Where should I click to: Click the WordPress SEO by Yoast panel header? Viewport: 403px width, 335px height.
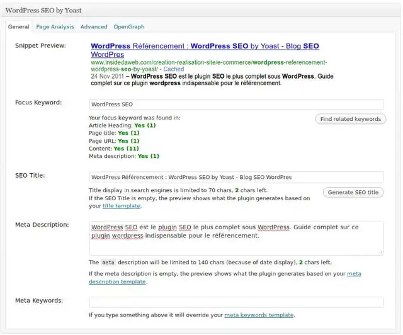[201, 10]
